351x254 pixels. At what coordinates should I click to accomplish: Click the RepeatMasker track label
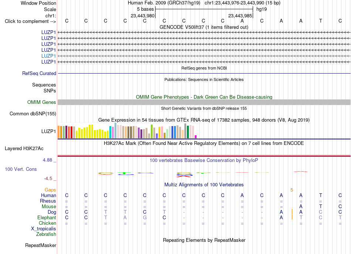pyautogui.click(x=41, y=245)
